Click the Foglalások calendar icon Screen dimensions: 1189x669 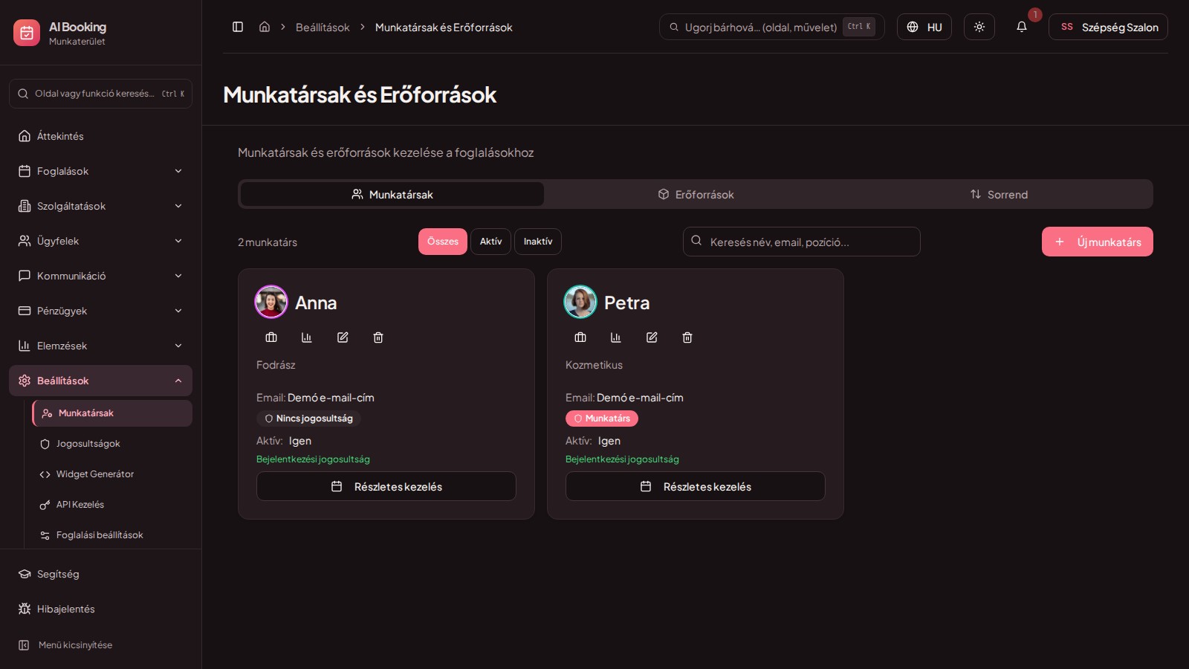tap(25, 171)
